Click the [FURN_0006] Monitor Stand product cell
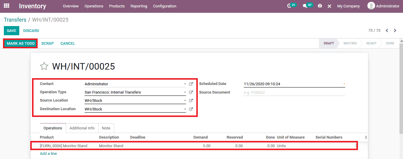Viewport: 403px width, 159px height. tap(63, 146)
